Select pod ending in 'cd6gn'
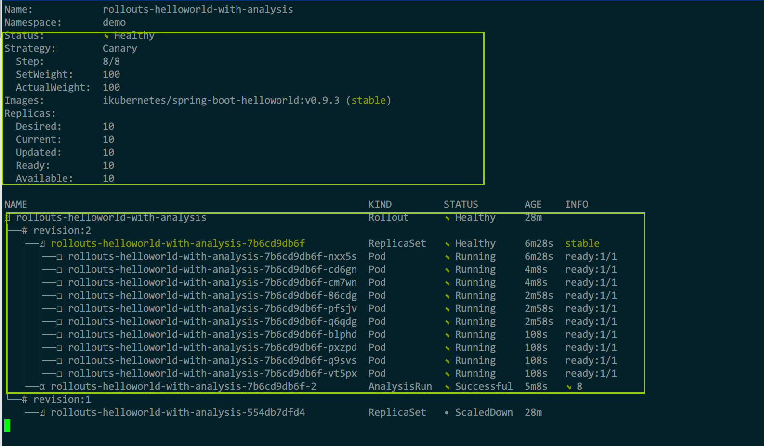Screen dimensions: 764x446 coord(212,269)
